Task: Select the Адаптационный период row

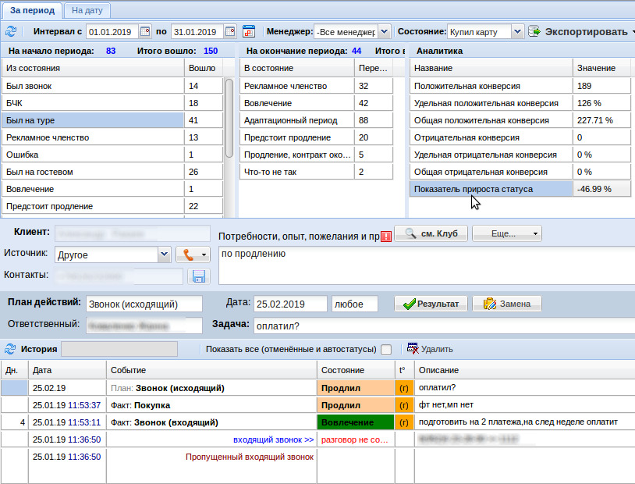Action: [x=316, y=120]
